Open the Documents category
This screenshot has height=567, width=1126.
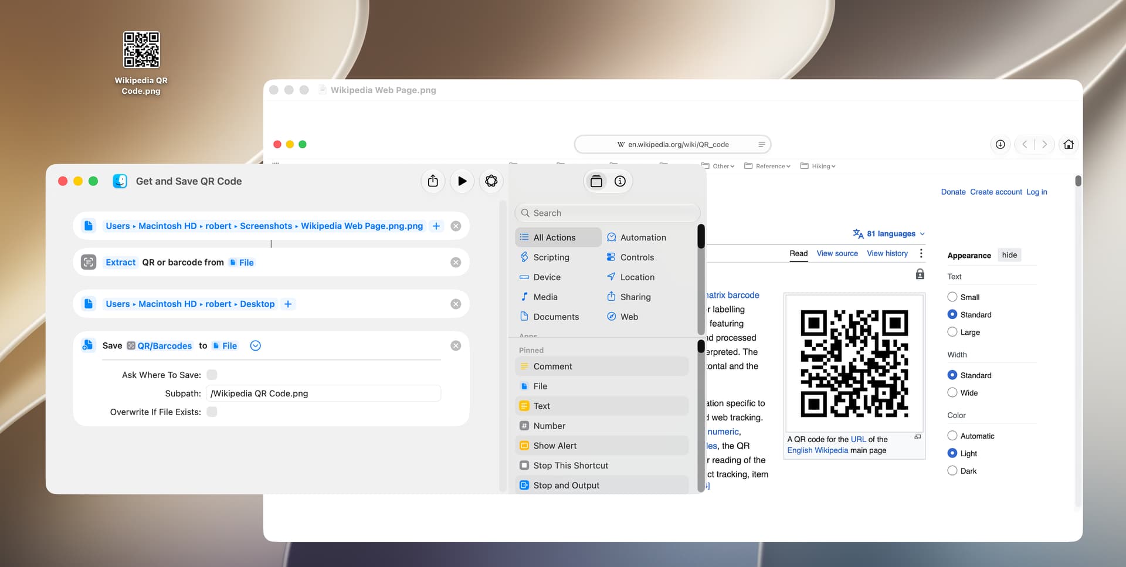pyautogui.click(x=549, y=317)
